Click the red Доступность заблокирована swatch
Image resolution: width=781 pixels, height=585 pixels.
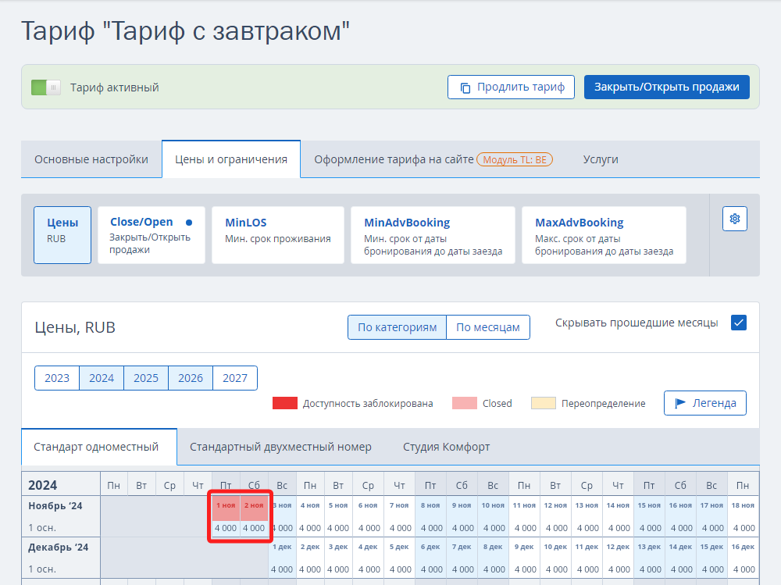[284, 403]
